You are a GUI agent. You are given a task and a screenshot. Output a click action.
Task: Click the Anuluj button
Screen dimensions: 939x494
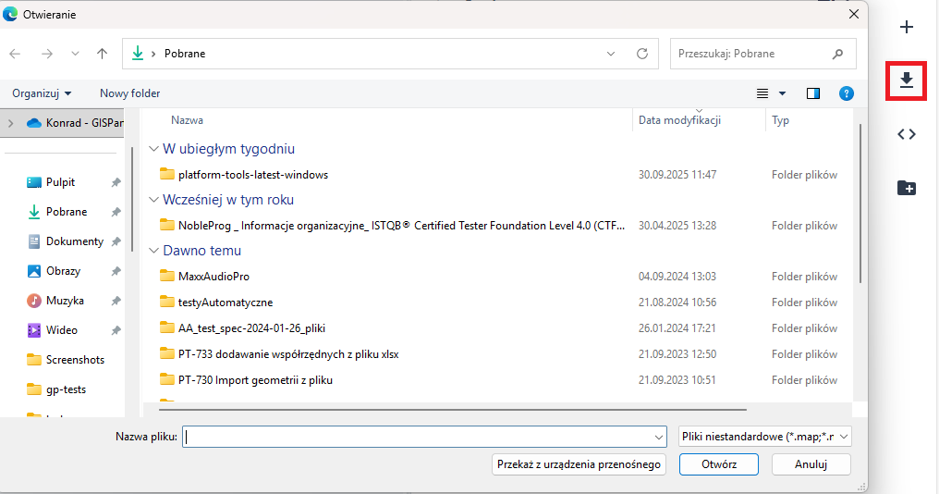coord(811,464)
